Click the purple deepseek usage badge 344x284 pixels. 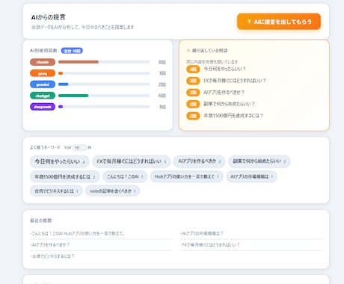43,107
